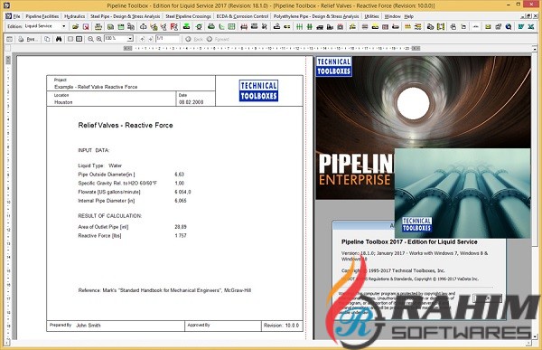This screenshot has height=350, width=542.
Task: Click the Back navigation button
Action: point(194,39)
